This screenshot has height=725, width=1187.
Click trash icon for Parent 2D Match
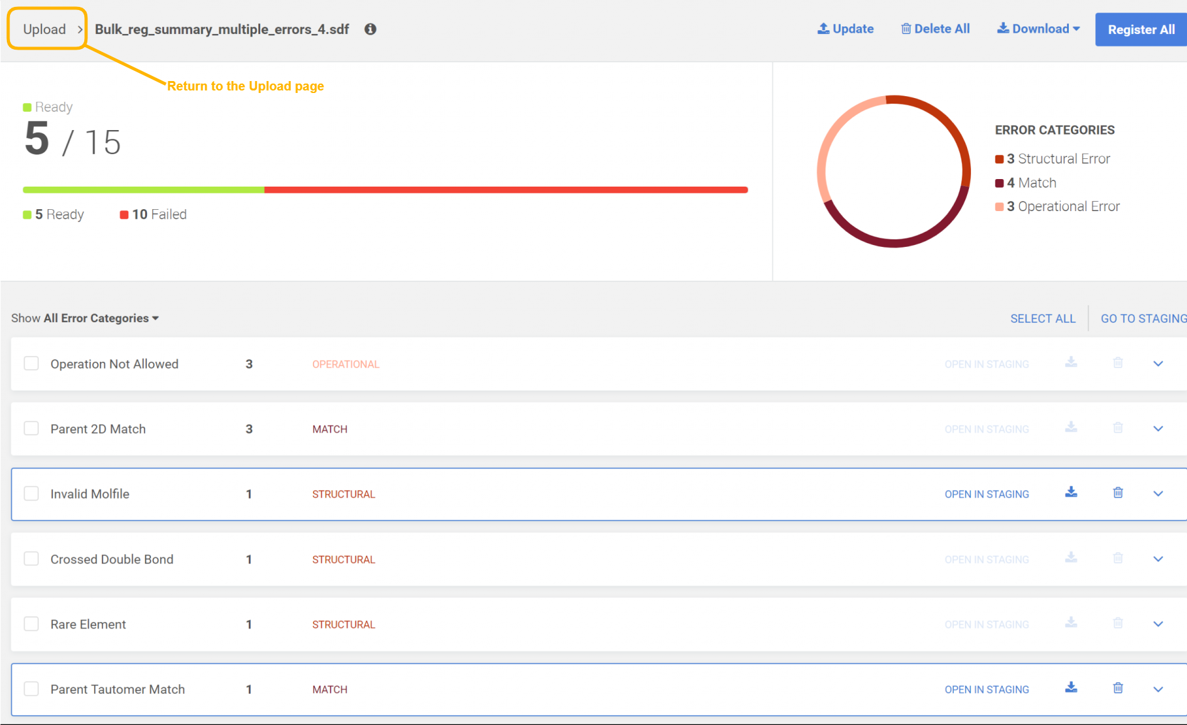pyautogui.click(x=1118, y=428)
